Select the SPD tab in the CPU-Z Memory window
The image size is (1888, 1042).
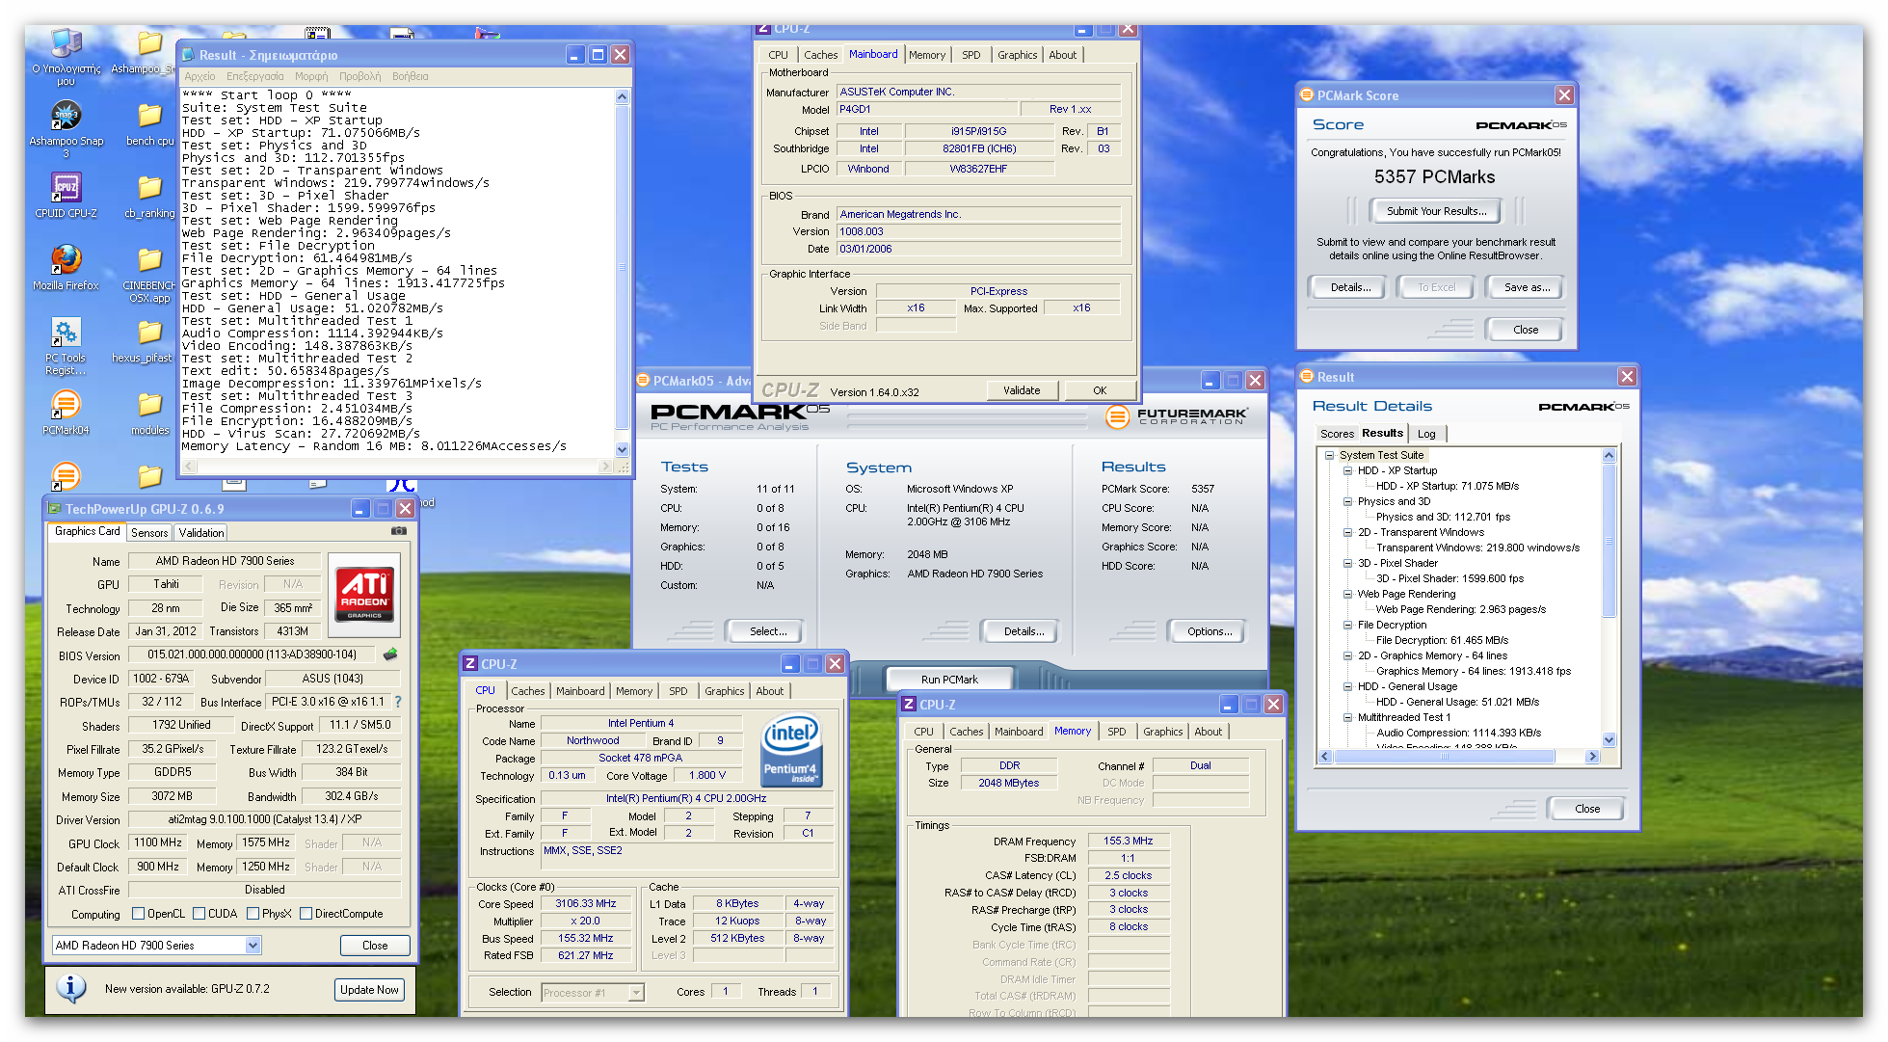[x=1116, y=732]
